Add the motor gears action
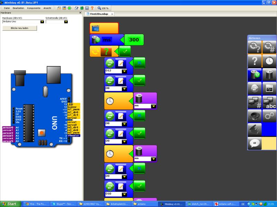Image resolution: width=277 pixels, height=207 pixels. click(x=269, y=116)
